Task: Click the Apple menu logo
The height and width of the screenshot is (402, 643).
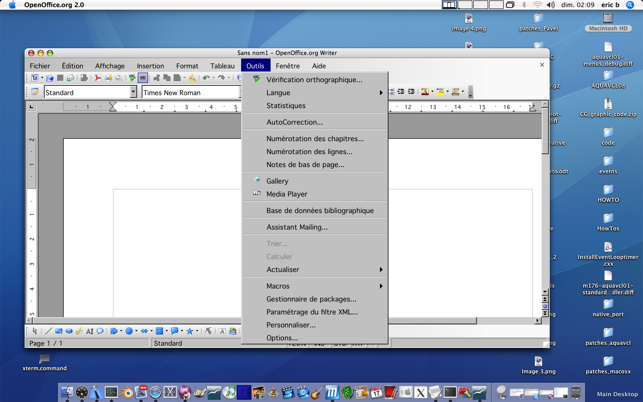Action: pyautogui.click(x=12, y=5)
